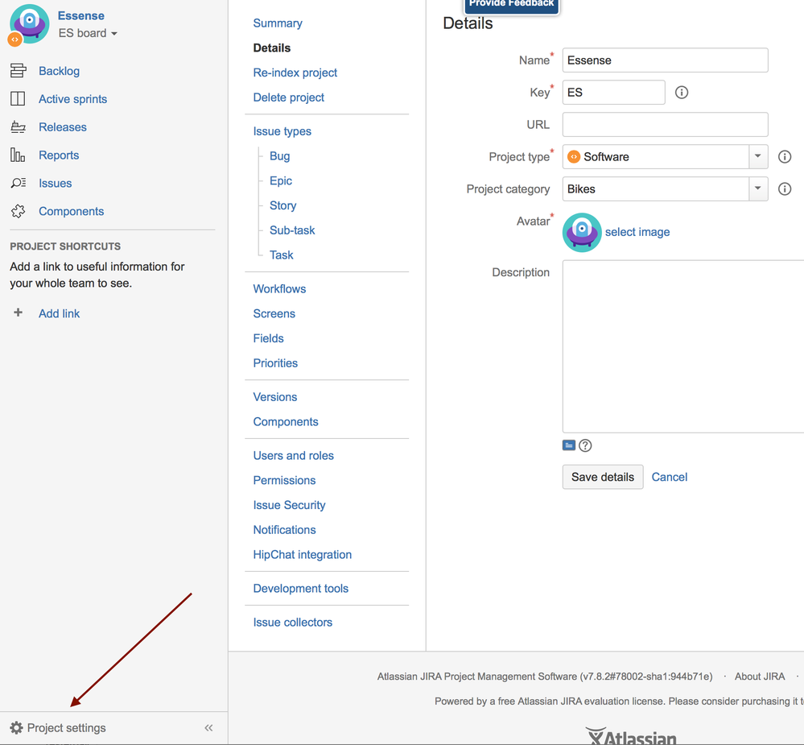Click the Issues search icon
Image resolution: width=804 pixels, height=745 pixels.
(x=18, y=183)
